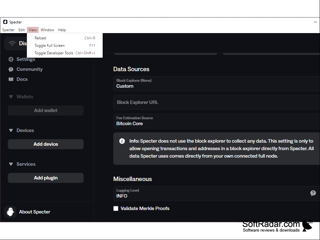Open the Block Explorer dropdown
Screen dimensions: 320x240
217,83
